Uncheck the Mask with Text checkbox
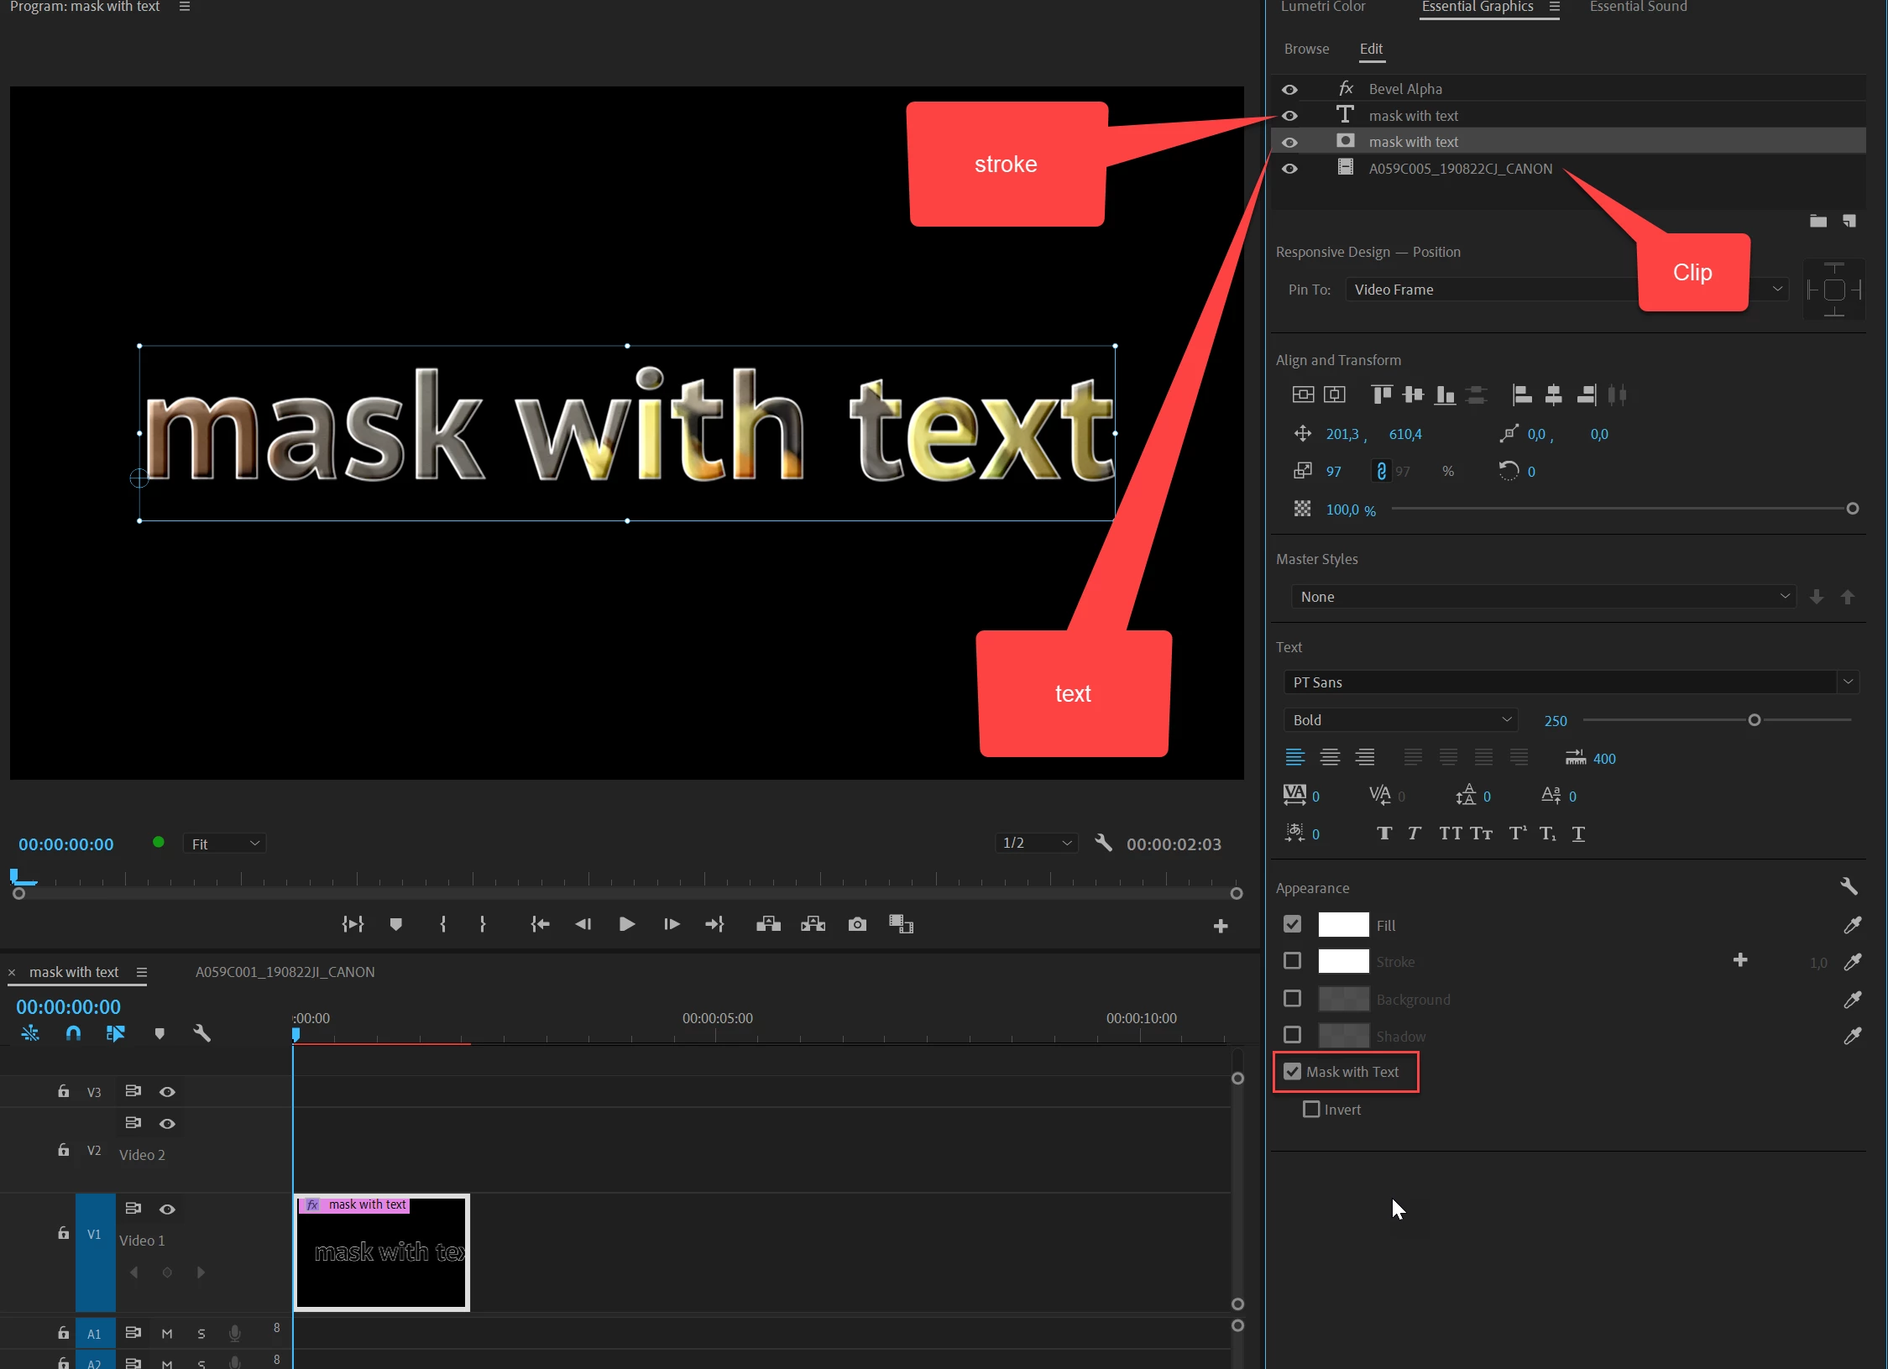This screenshot has width=1888, height=1369. point(1292,1072)
